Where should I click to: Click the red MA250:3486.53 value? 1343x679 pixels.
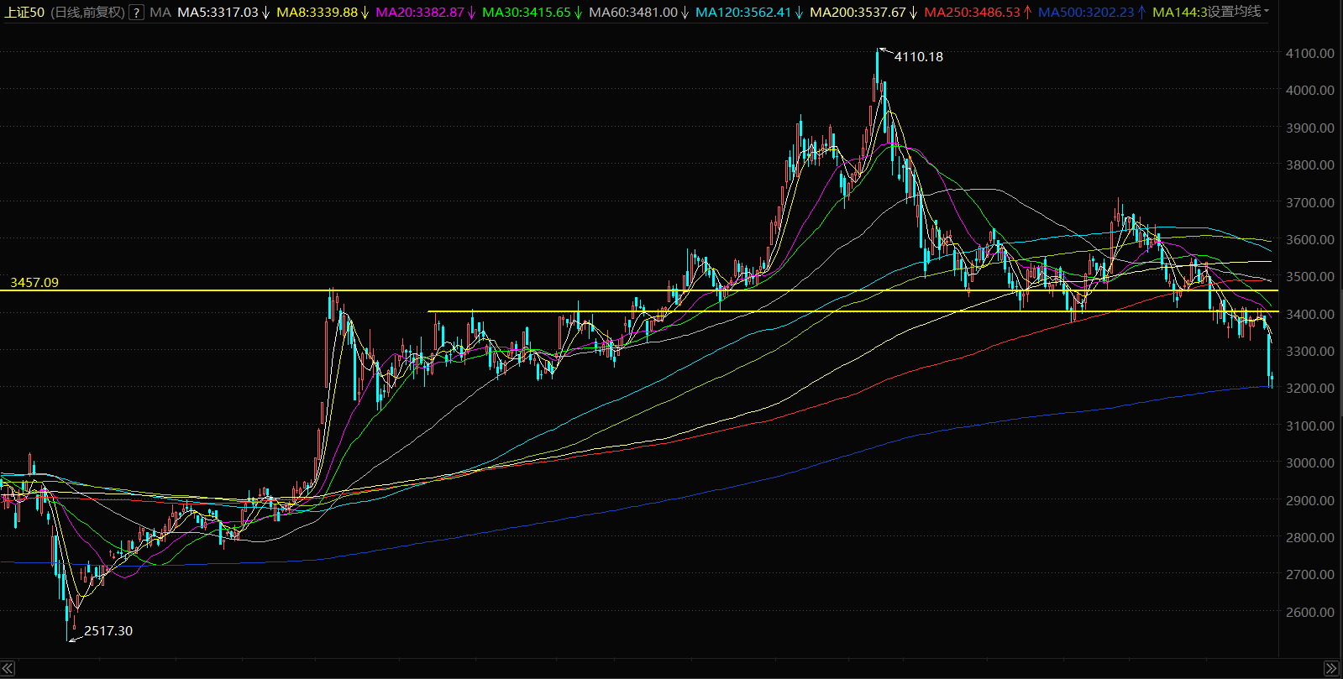972,13
